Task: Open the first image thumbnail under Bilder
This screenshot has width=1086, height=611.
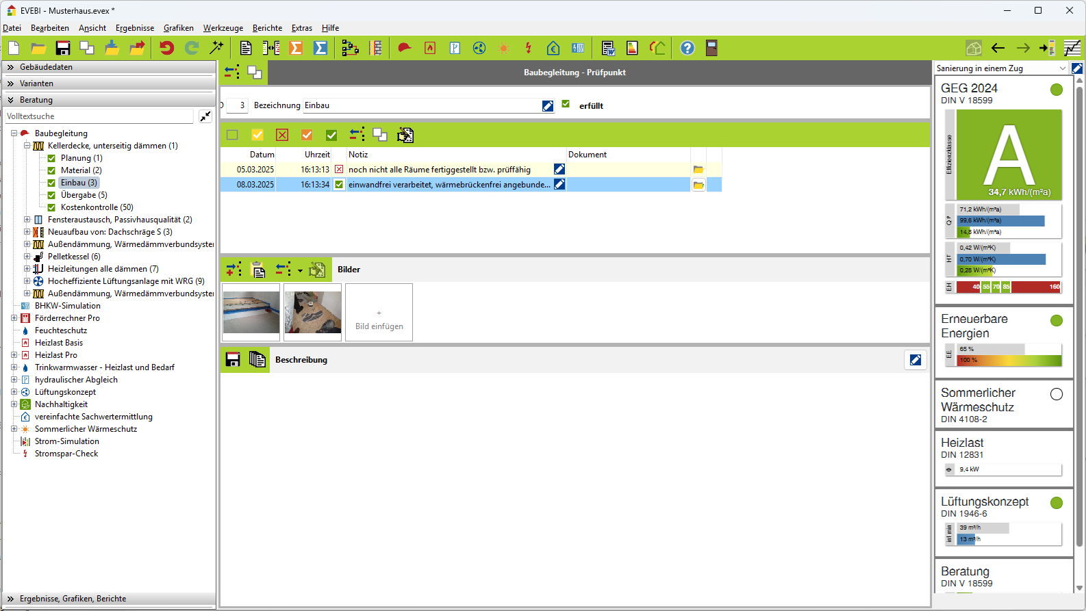Action: click(251, 313)
